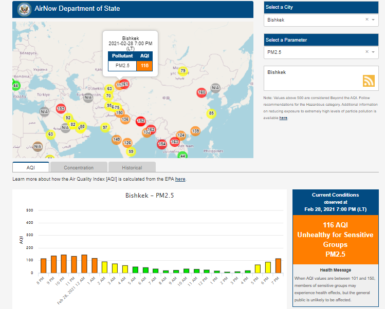
Task: Switch to the Concentration tab
Action: [x=79, y=167]
